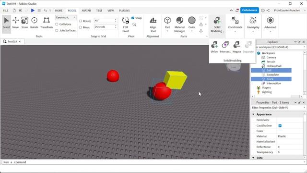Close the Test019 document tab

point(20,42)
